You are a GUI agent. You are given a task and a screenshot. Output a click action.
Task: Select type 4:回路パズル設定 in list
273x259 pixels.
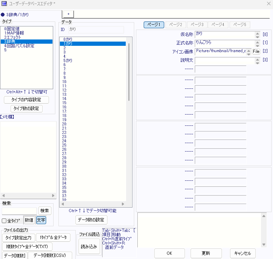(x=20, y=46)
